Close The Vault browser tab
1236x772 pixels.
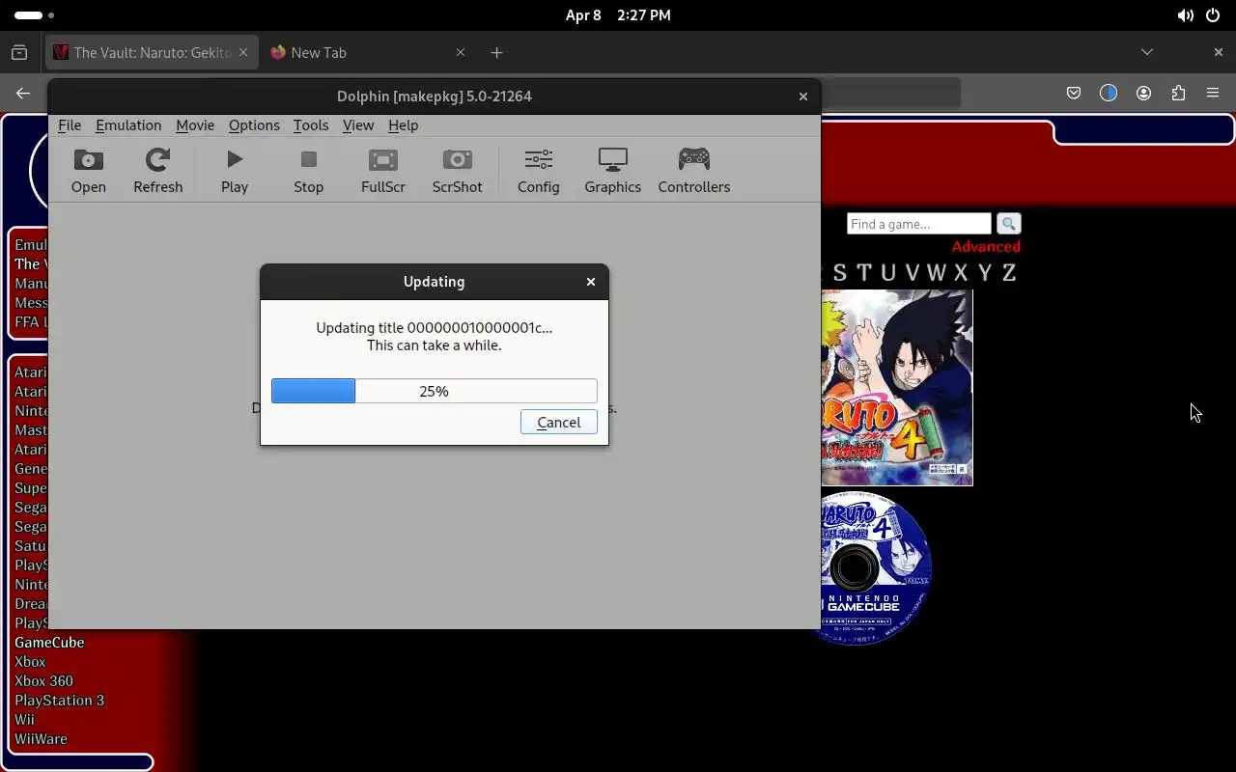tap(243, 52)
